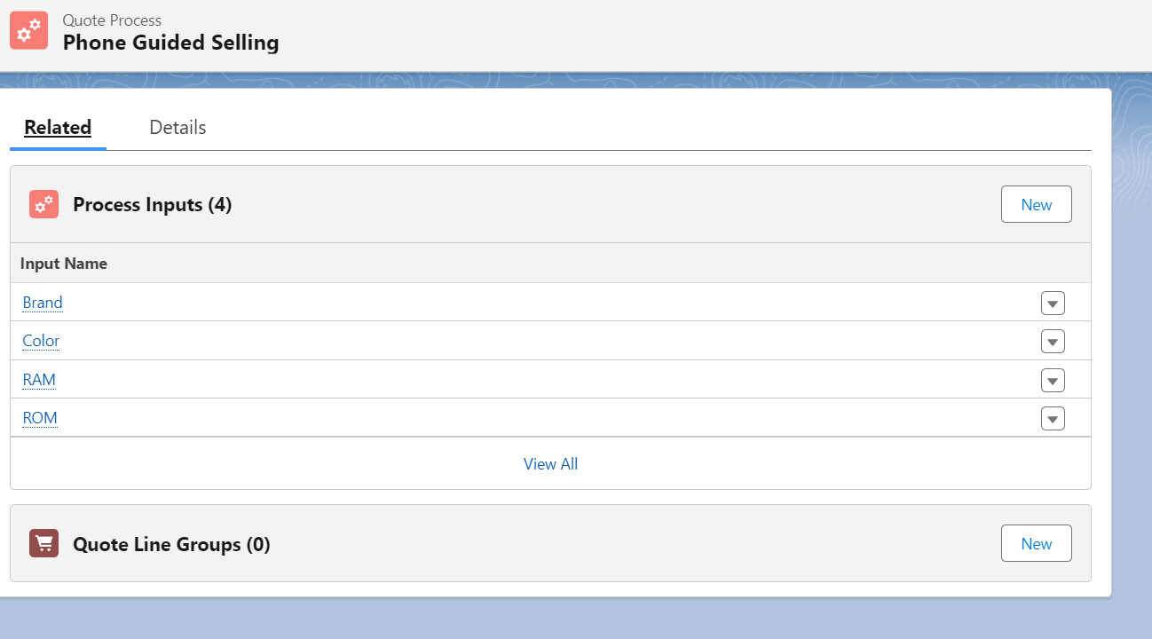The image size is (1152, 639).
Task: Open the RAM process input record
Action: (39, 380)
